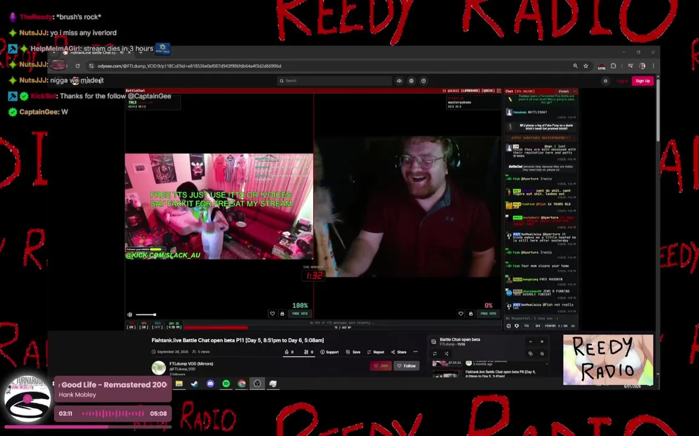Open the Odysee gear icon beside search
699x436 pixels.
pyautogui.click(x=411, y=81)
